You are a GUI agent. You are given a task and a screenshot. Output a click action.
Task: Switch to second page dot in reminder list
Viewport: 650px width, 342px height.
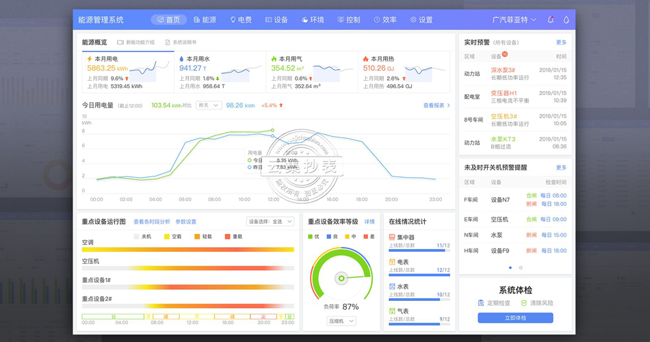(x=521, y=267)
